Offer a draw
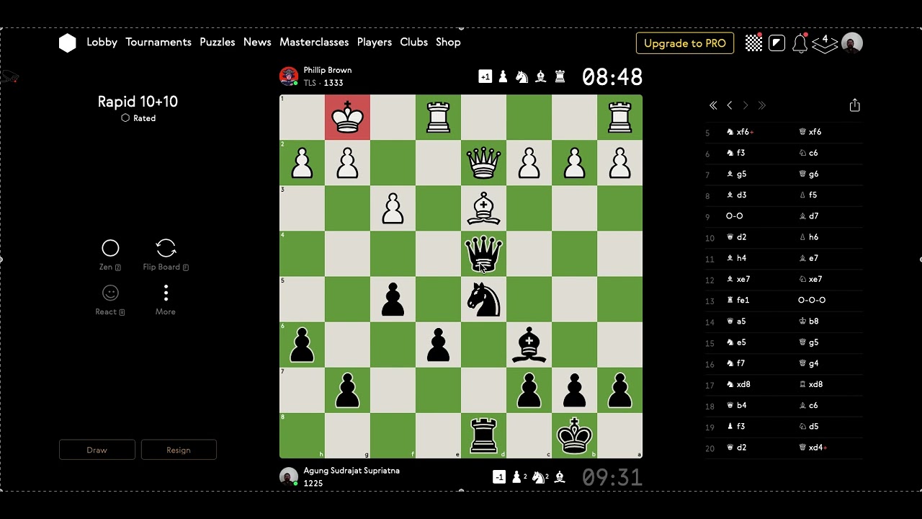The width and height of the screenshot is (922, 519). (x=97, y=450)
